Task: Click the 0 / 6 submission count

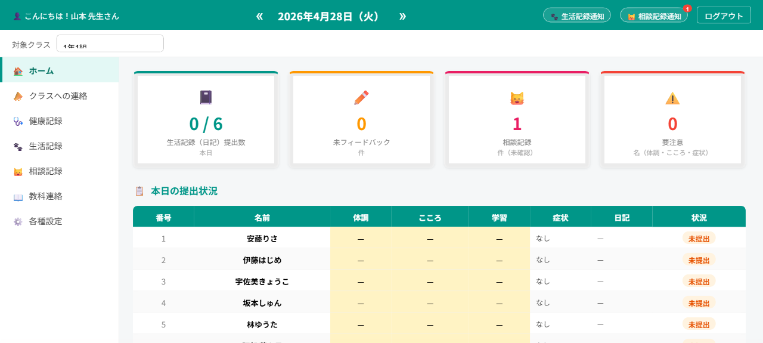Action: pyautogui.click(x=206, y=123)
